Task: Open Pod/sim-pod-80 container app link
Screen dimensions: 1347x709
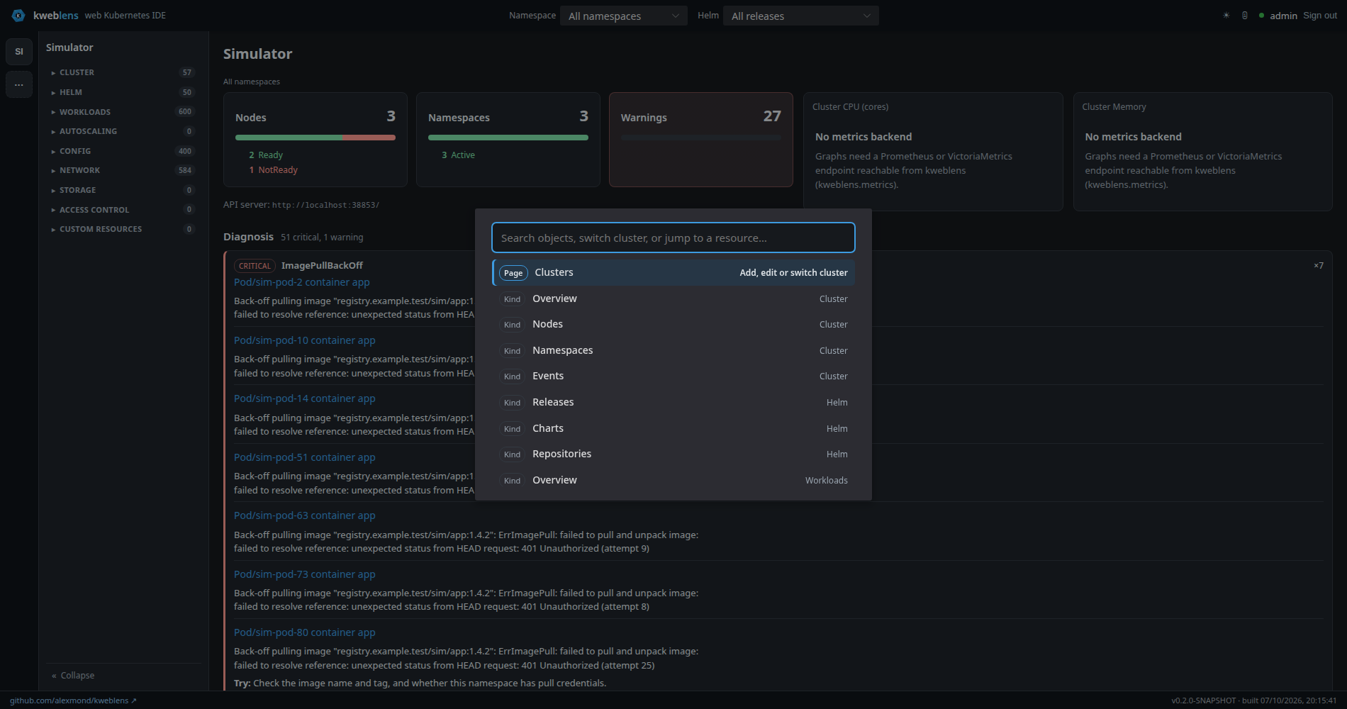Action: point(305,632)
